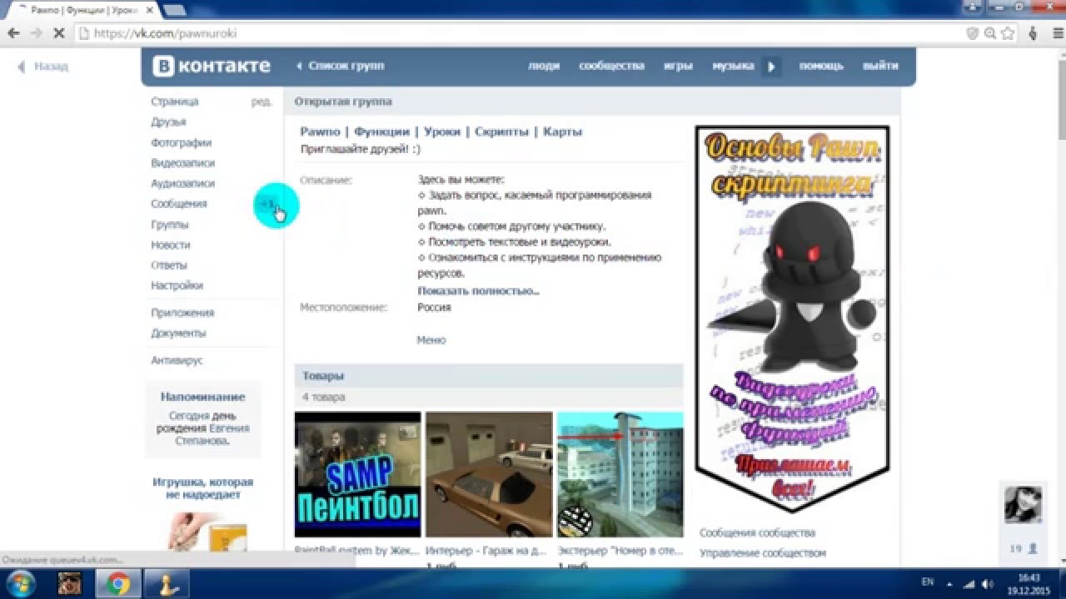This screenshot has width=1066, height=599.
Task: Open 'люди' in the top navigation
Action: tap(544, 66)
